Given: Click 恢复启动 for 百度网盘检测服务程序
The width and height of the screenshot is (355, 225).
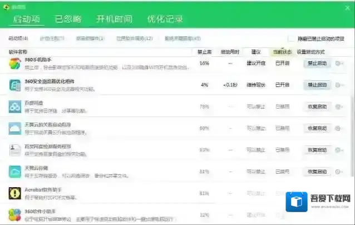Looking at the screenshot, I should tap(317, 150).
